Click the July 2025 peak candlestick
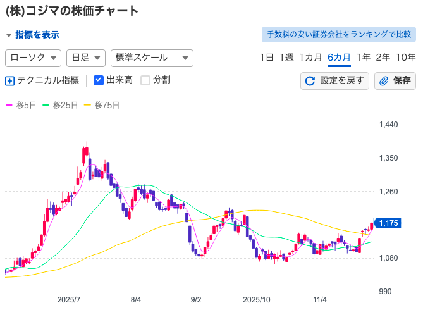This screenshot has height=310, width=423. click(x=86, y=155)
